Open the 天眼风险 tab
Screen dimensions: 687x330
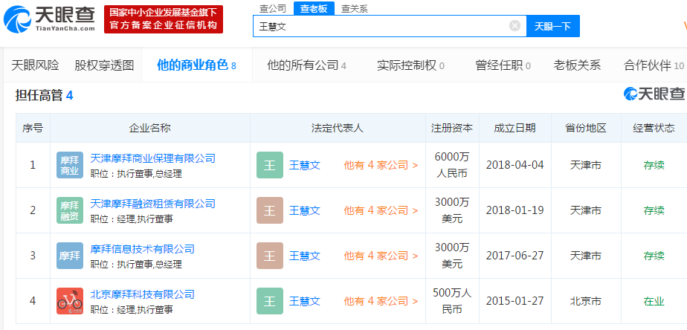pyautogui.click(x=35, y=65)
